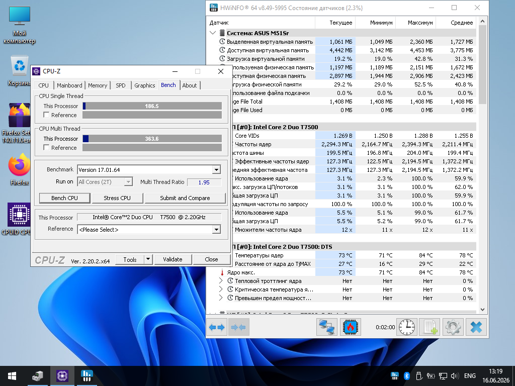Expand Критическая температура ядра row
The width and height of the screenshot is (515, 386).
(221, 289)
